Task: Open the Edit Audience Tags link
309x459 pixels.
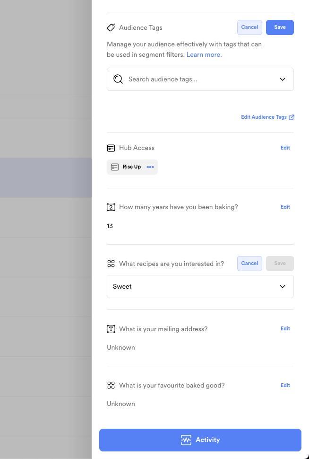Action: point(264,117)
